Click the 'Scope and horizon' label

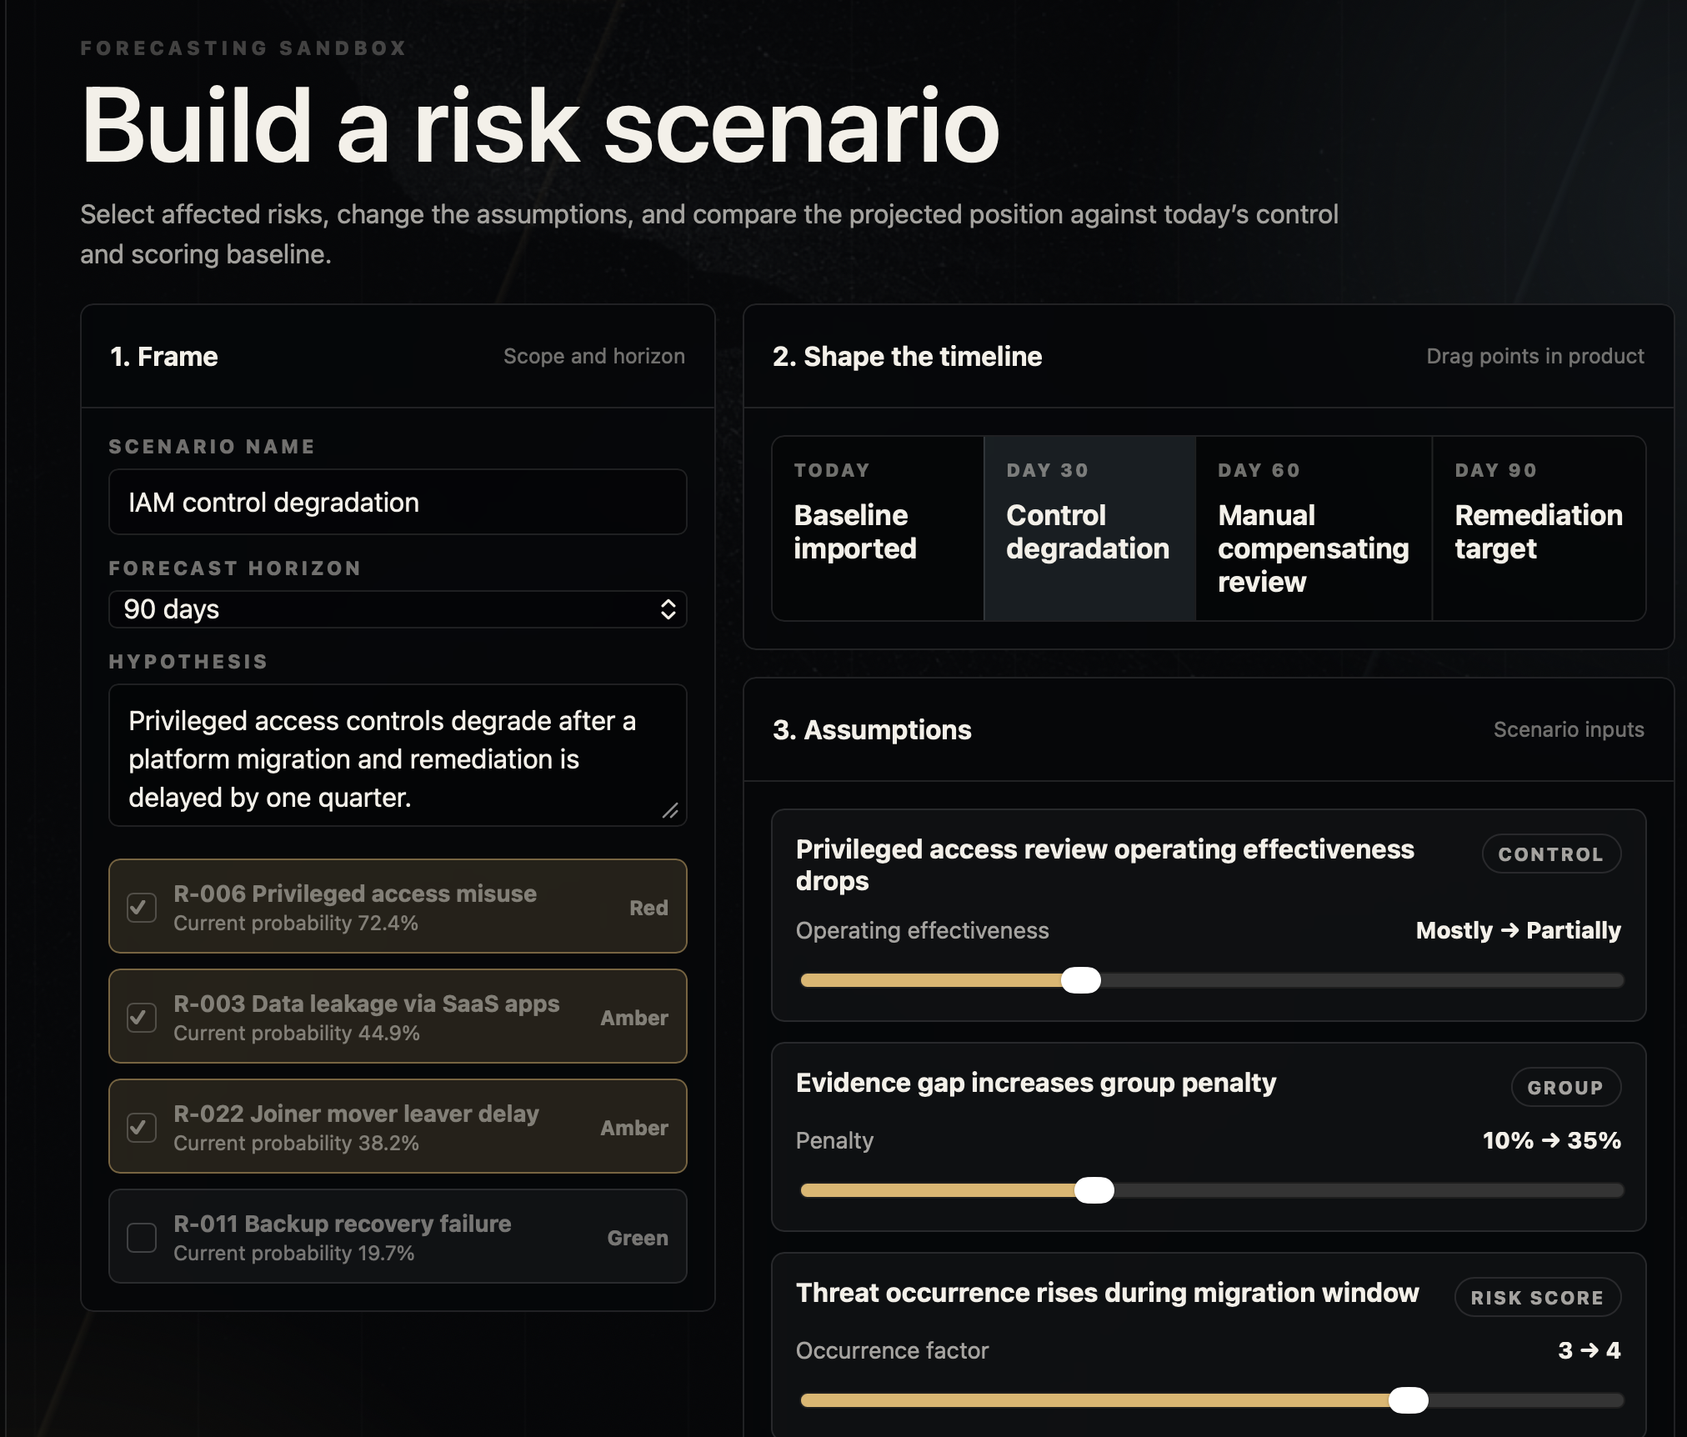[594, 356]
